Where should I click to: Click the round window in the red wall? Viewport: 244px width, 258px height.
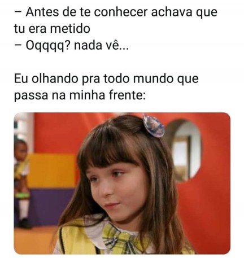click(182, 150)
